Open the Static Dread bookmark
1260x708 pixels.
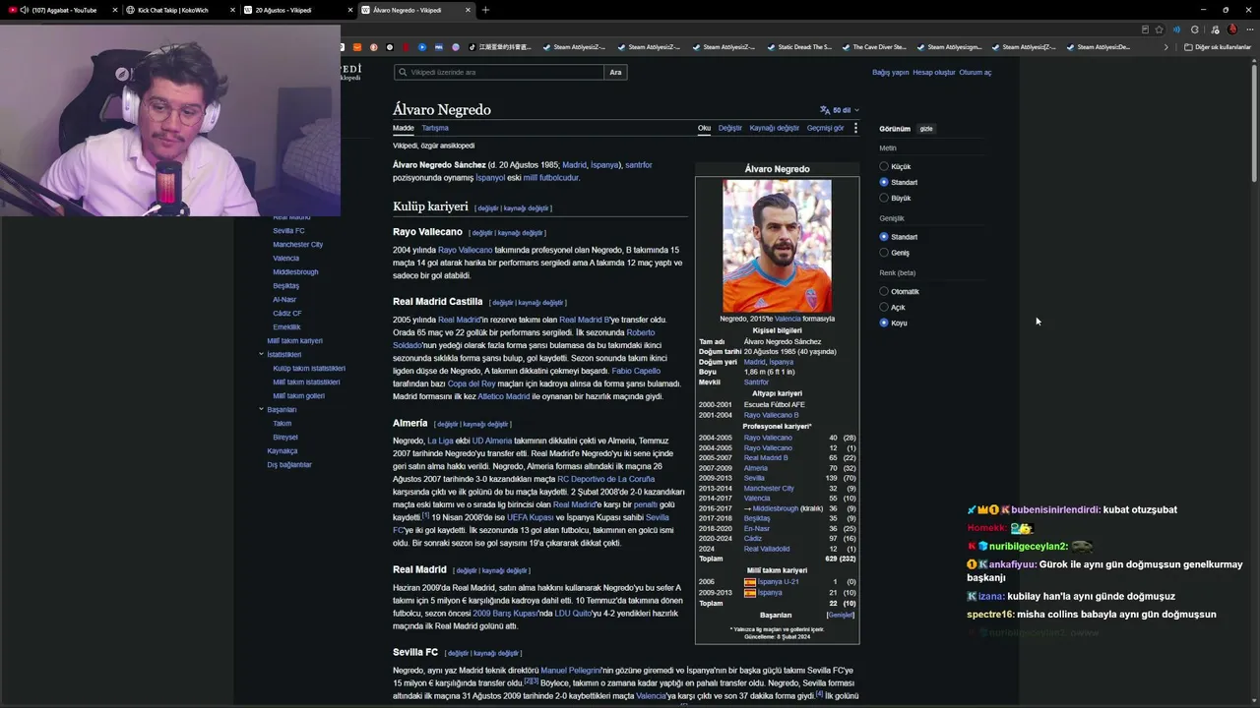[x=798, y=47]
